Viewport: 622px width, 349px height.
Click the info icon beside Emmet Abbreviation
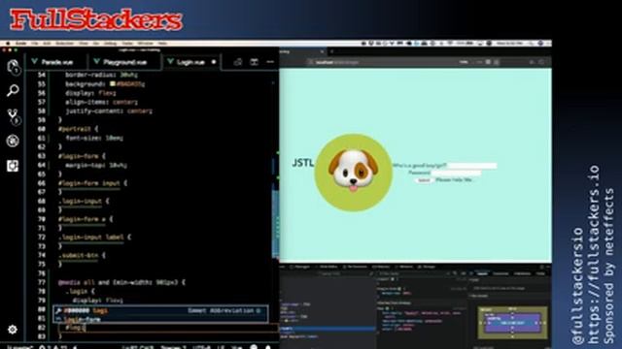pyautogui.click(x=259, y=311)
